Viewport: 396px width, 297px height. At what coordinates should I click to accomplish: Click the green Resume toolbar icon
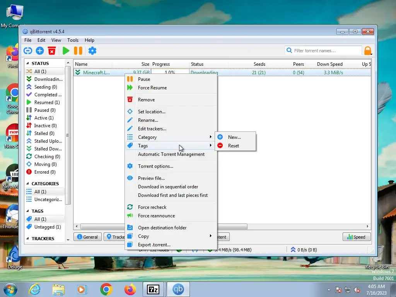pyautogui.click(x=66, y=51)
